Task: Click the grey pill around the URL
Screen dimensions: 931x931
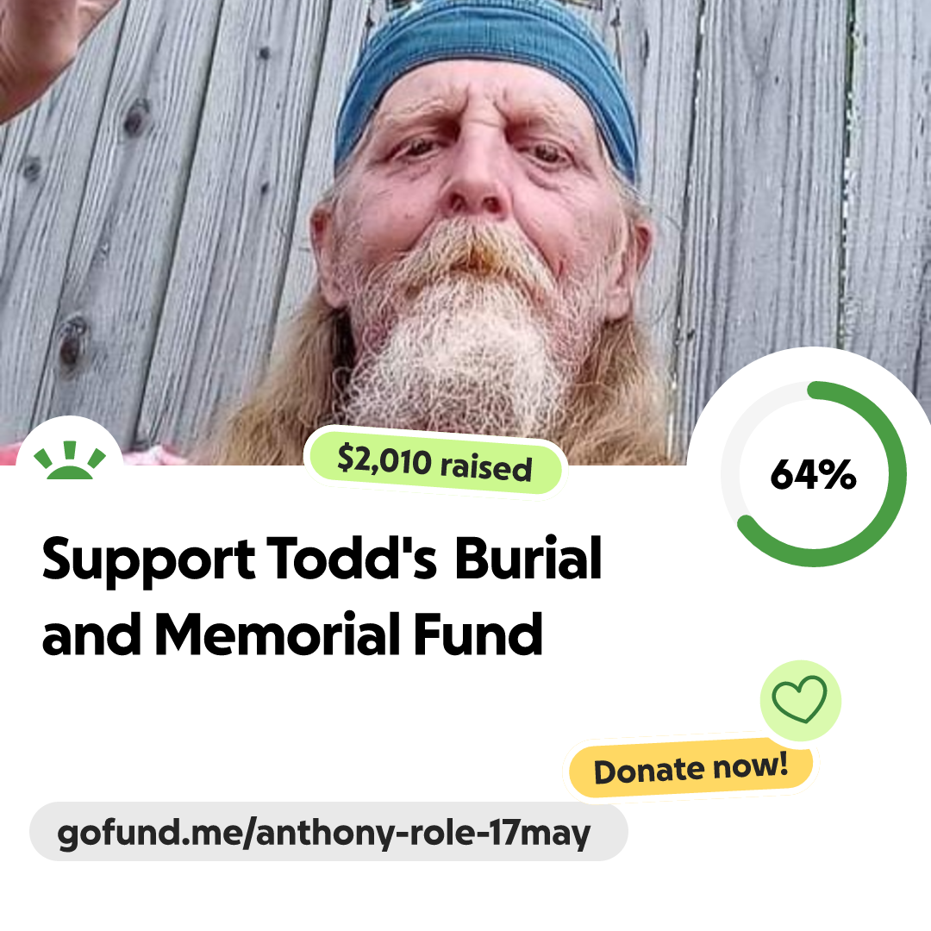Action: click(328, 831)
